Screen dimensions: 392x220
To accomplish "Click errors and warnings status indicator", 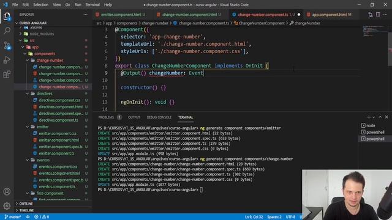I will (x=42, y=217).
